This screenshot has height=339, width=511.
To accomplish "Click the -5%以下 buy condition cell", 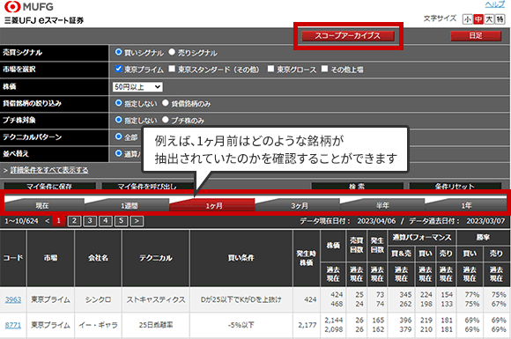I will tap(241, 325).
